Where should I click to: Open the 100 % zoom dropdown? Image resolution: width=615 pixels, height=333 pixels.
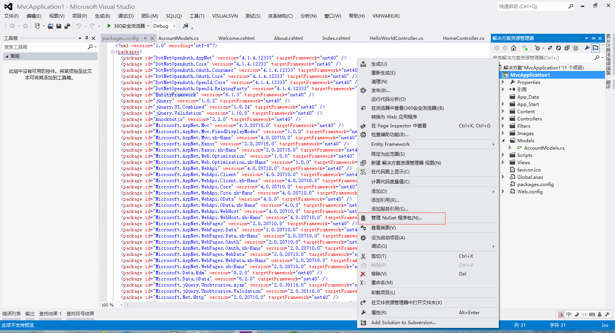[x=121, y=305]
